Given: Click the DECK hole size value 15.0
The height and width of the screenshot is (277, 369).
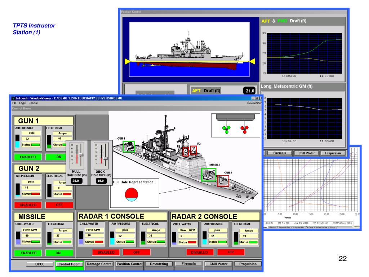Looking at the screenshot, I should point(101,181).
